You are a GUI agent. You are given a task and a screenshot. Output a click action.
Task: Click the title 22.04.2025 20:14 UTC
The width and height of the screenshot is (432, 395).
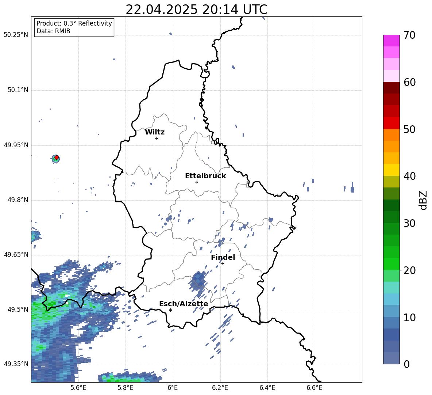click(x=196, y=10)
